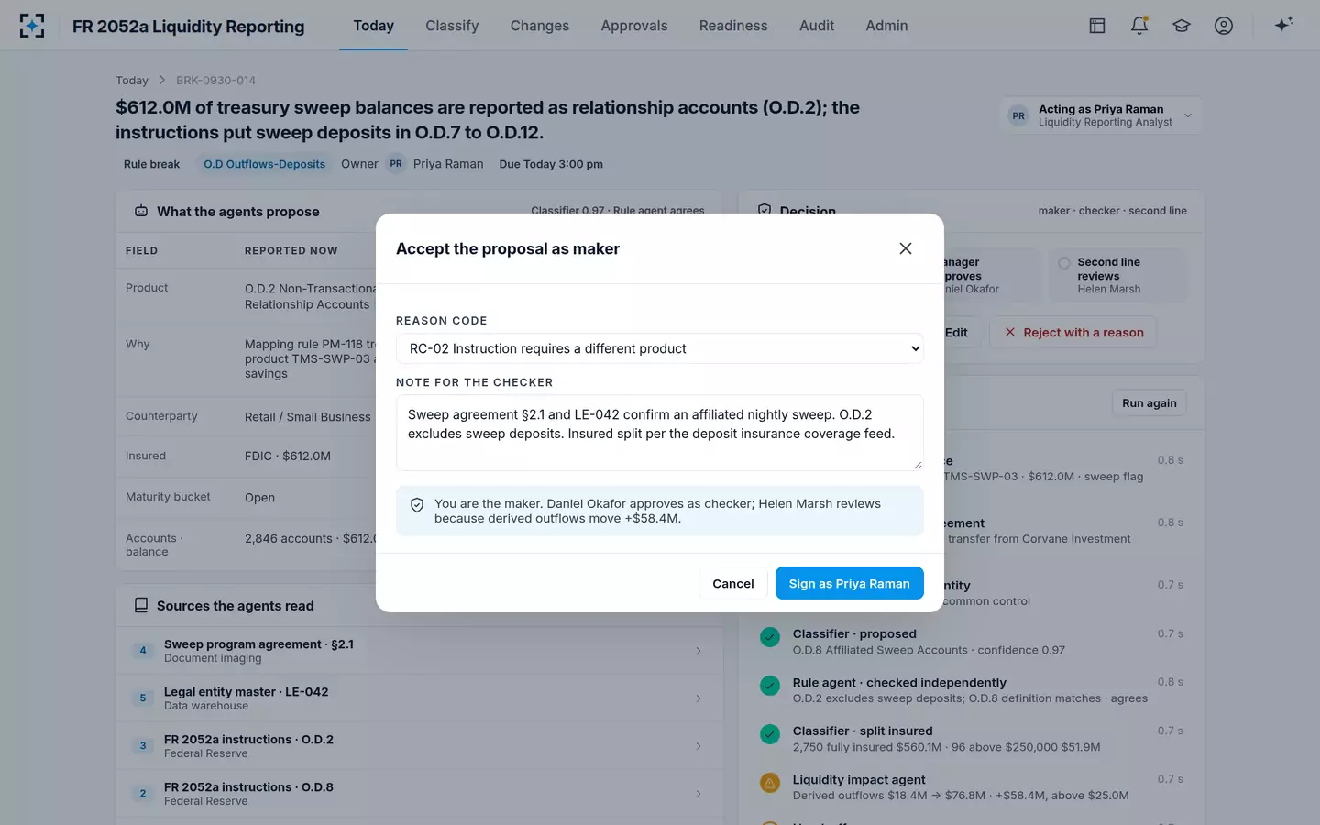Close the Accept the proposal dialog
Screen dimensions: 1320x825
pos(906,248)
